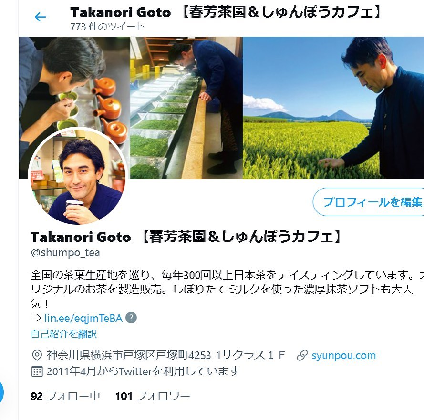View the 101 フォロワー followers list
This screenshot has height=420, width=424.
click(153, 396)
